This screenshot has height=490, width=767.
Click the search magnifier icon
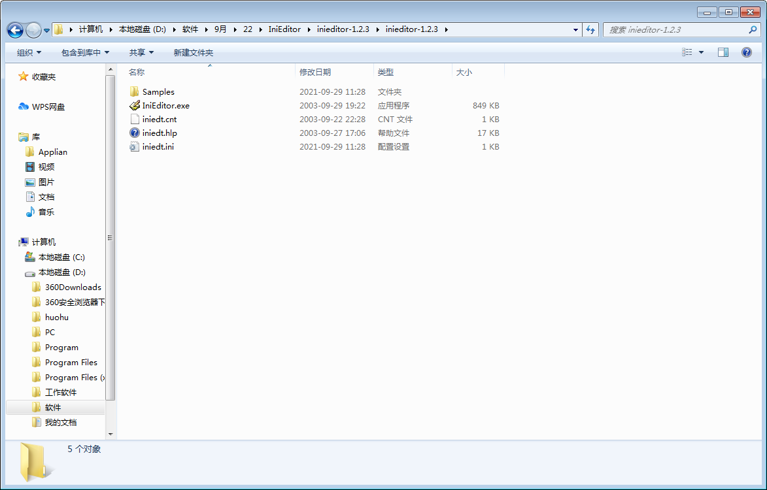[753, 30]
